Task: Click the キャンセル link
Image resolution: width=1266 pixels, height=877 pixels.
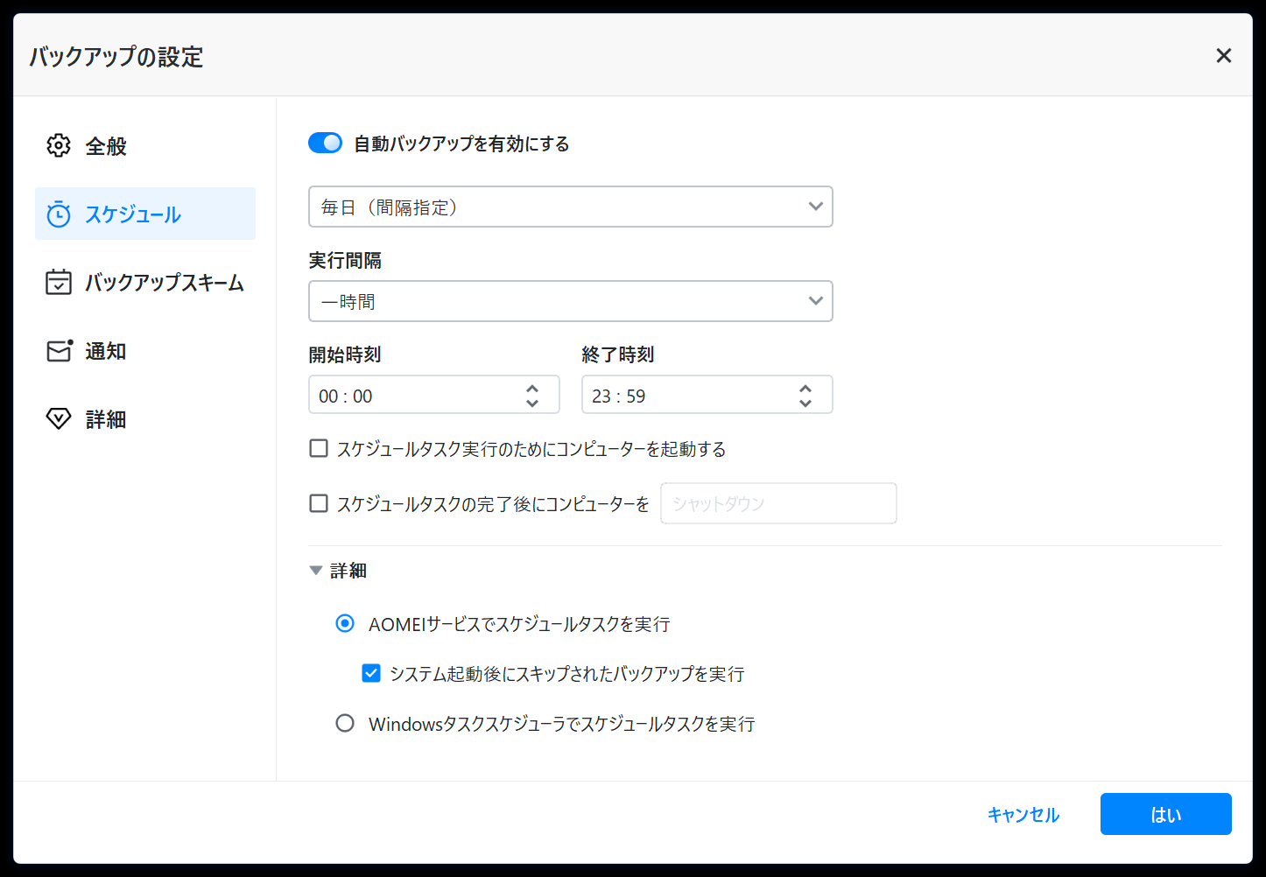Action: click(x=1023, y=815)
